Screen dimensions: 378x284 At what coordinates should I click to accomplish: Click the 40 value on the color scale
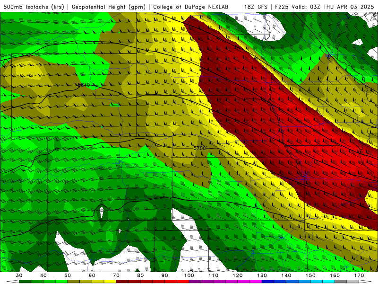43,275
